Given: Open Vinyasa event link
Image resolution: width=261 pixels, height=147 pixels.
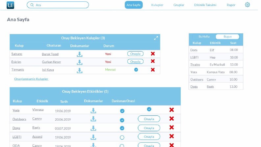Looking at the screenshot, I should click(38, 110).
